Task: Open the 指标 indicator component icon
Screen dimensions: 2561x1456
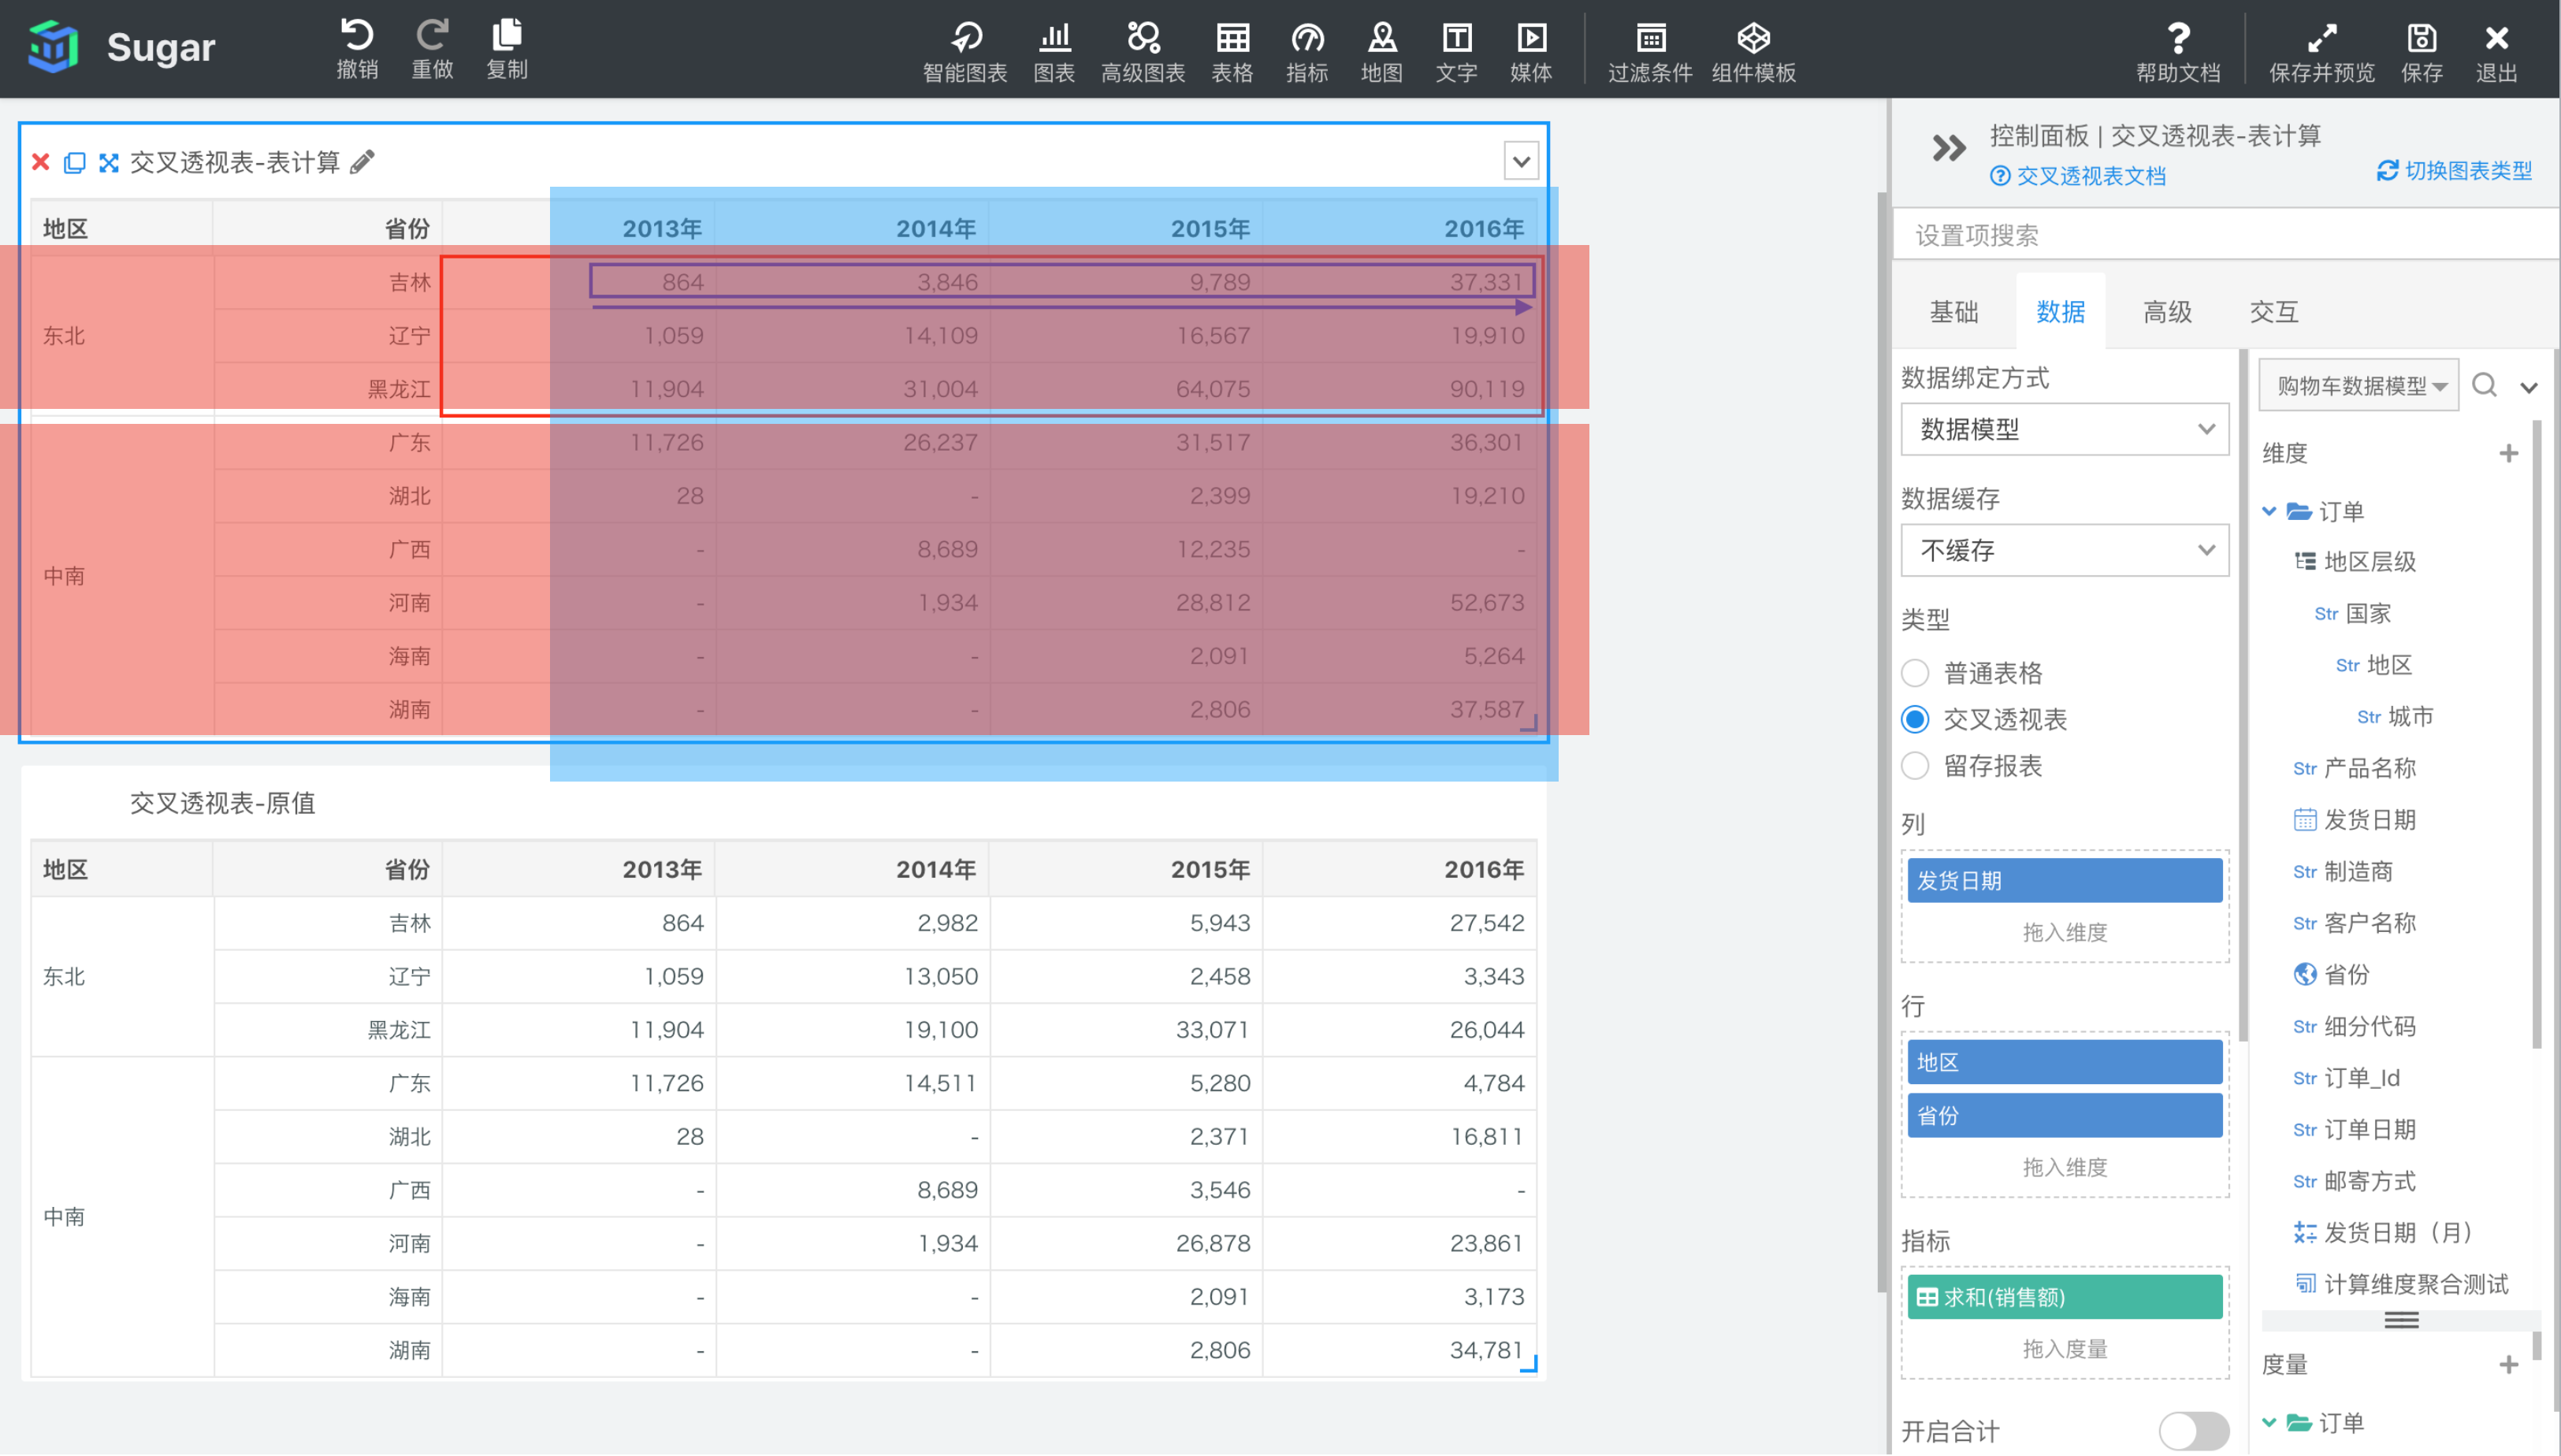Action: click(x=1307, y=52)
